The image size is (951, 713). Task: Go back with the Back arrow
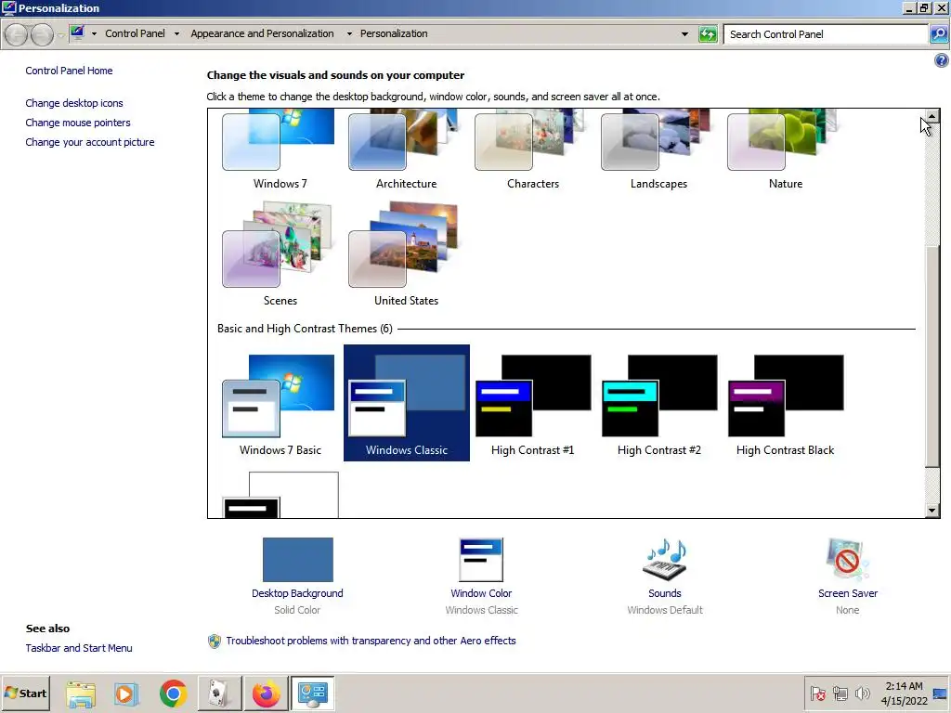[17, 34]
